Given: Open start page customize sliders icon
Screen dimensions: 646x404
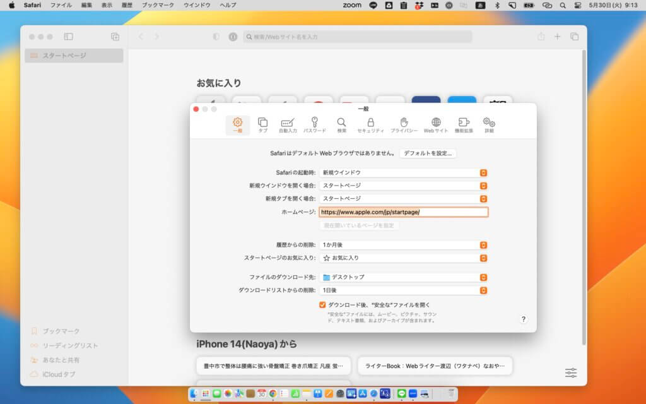Looking at the screenshot, I should coord(571,372).
